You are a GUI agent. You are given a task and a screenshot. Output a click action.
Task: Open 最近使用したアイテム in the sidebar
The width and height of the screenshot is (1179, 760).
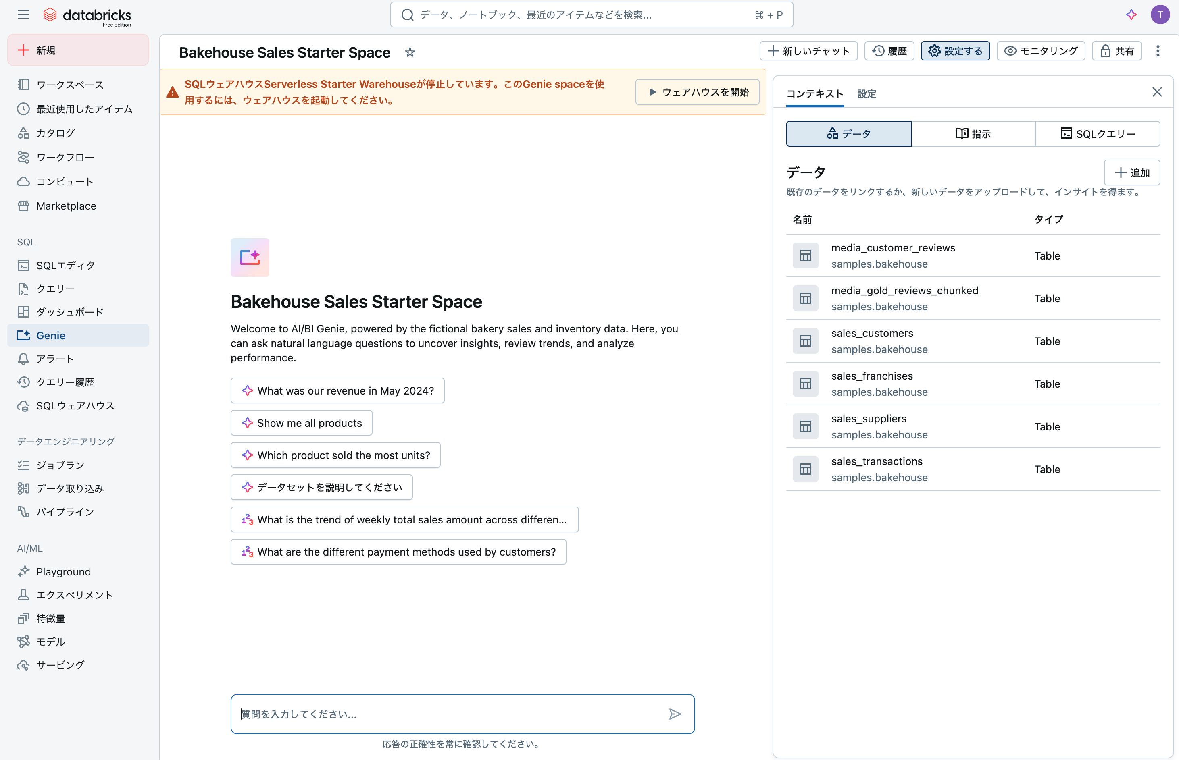point(78,109)
